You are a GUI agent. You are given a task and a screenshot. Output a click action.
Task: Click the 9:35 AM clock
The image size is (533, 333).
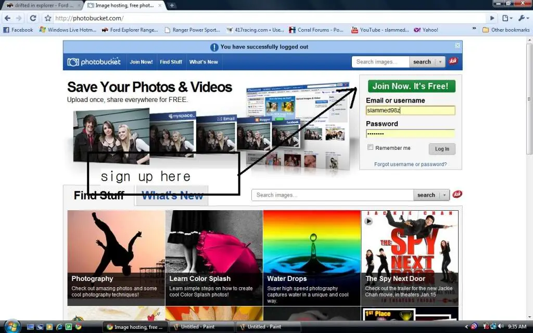pyautogui.click(x=517, y=327)
